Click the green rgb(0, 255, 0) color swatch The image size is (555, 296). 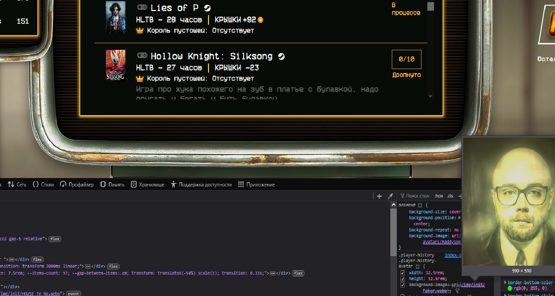510,288
